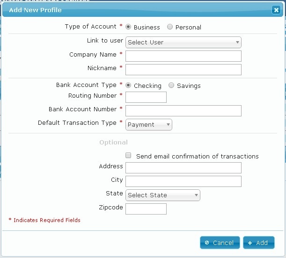This screenshot has width=286, height=258.
Task: Click into the Routing Number field
Action: [146, 97]
